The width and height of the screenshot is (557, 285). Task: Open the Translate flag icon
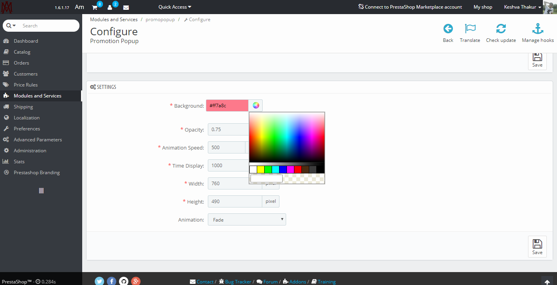[x=470, y=29]
